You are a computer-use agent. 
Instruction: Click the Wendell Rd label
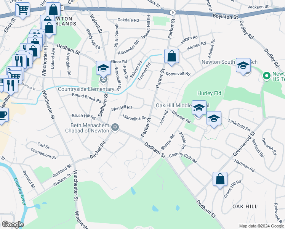[x=122, y=108]
